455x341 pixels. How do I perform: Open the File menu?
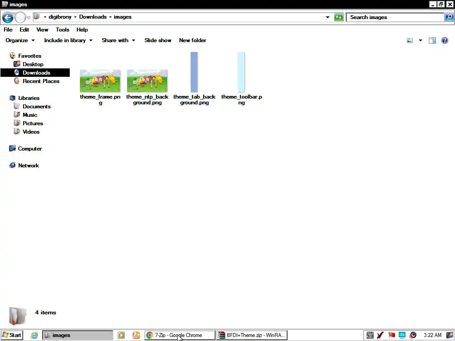coord(8,30)
